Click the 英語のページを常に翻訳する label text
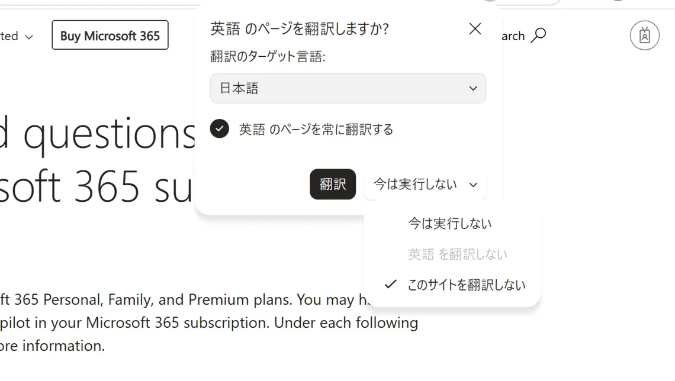Screen dimensions: 675x381 (x=316, y=130)
